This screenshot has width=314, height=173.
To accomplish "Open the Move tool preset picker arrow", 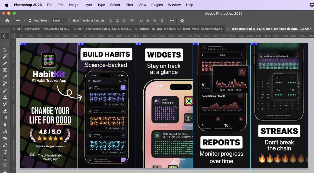I will coord(24,20).
